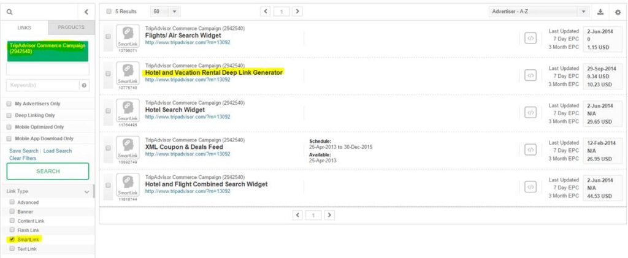Click SmartLink icon numbered 11816744
Image resolution: width=628 pixels, height=258 pixels.
[128, 185]
